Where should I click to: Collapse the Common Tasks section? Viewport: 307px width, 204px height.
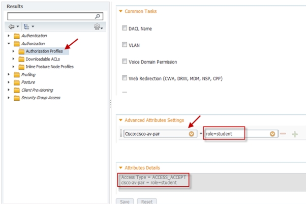coord(120,11)
